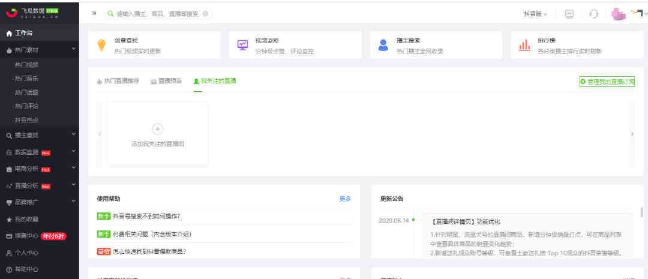Expand 品牌推广 sidebar chevron
This screenshot has height=279, width=648.
74,201
